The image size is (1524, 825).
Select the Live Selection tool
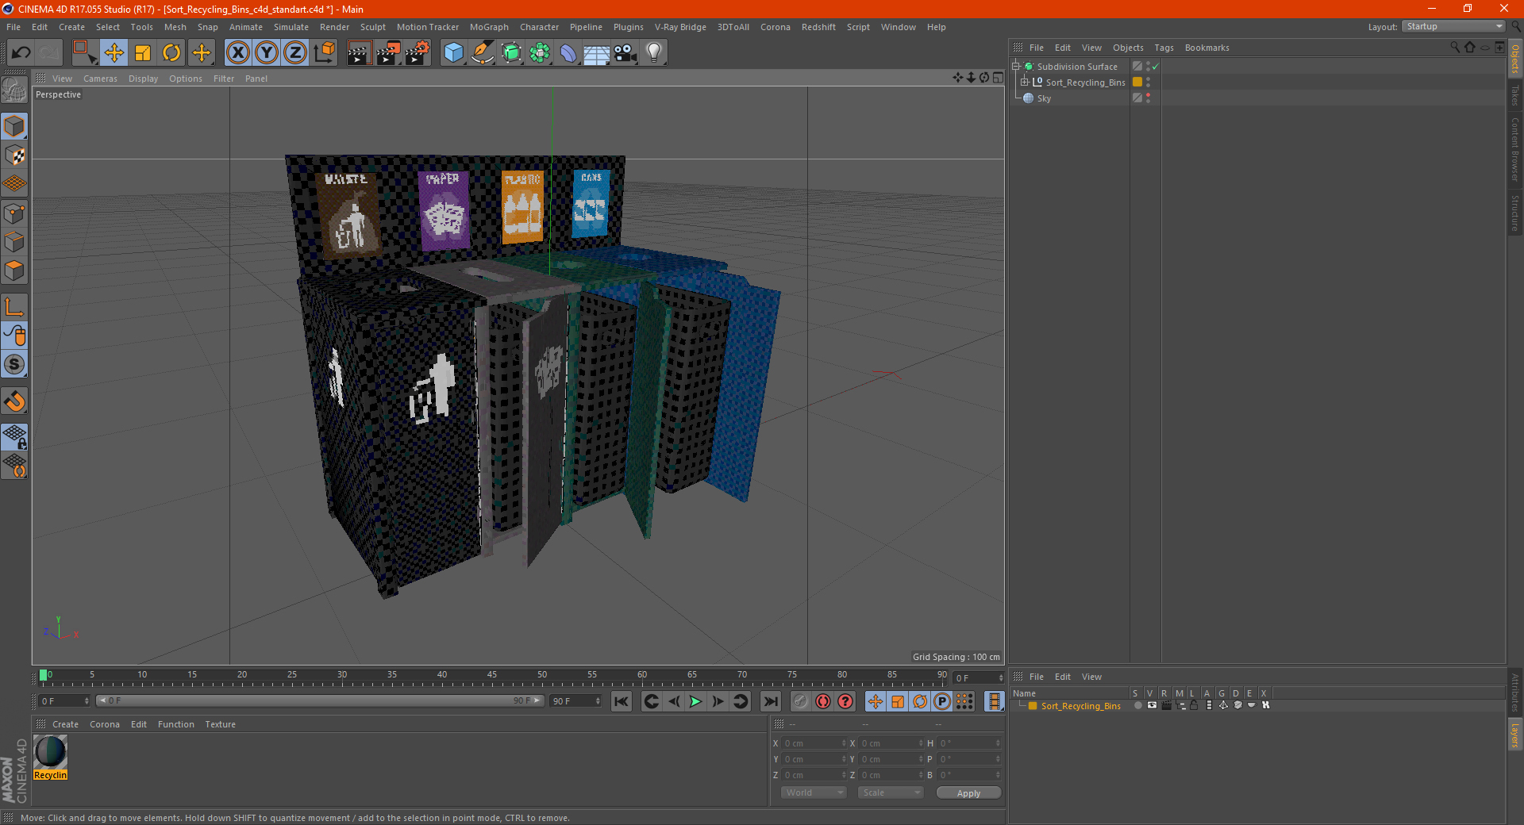coord(84,53)
